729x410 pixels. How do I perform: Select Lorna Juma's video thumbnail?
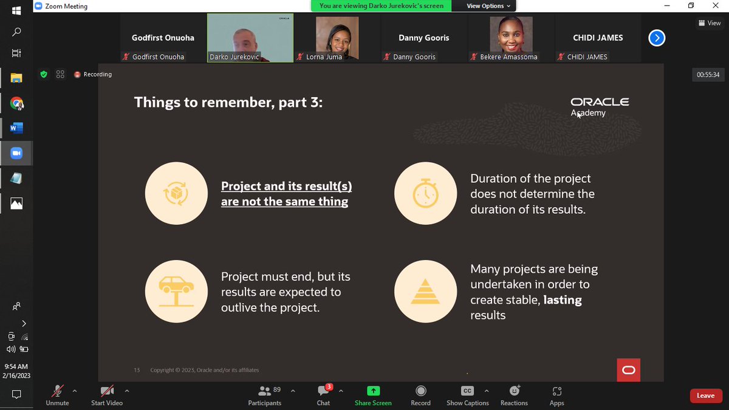tap(337, 38)
